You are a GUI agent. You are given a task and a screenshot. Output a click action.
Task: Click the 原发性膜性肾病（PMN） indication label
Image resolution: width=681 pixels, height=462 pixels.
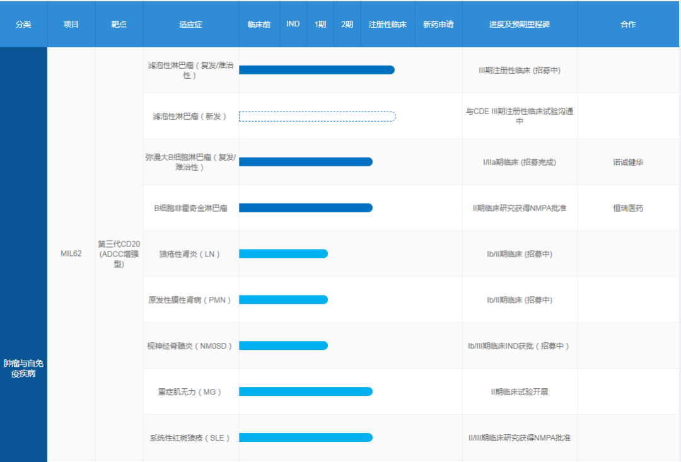coord(190,300)
